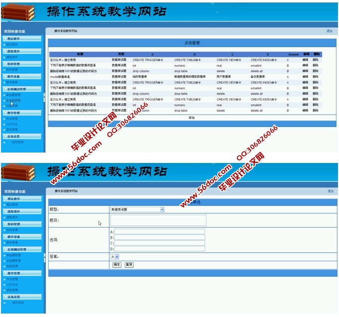Click 添加 below the question table

click(191, 118)
